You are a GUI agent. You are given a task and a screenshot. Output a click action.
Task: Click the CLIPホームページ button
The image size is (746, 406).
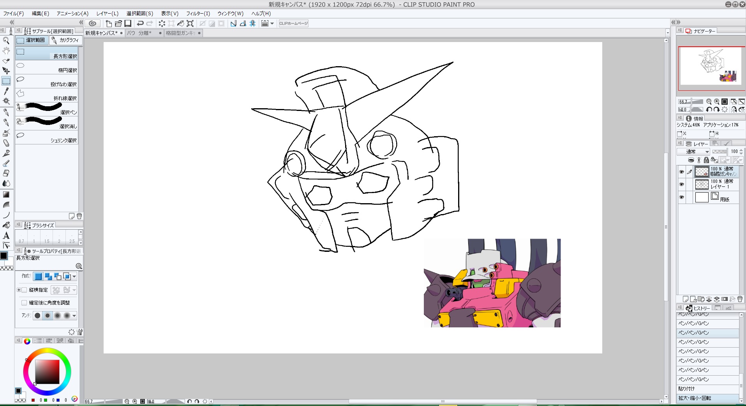click(x=293, y=23)
